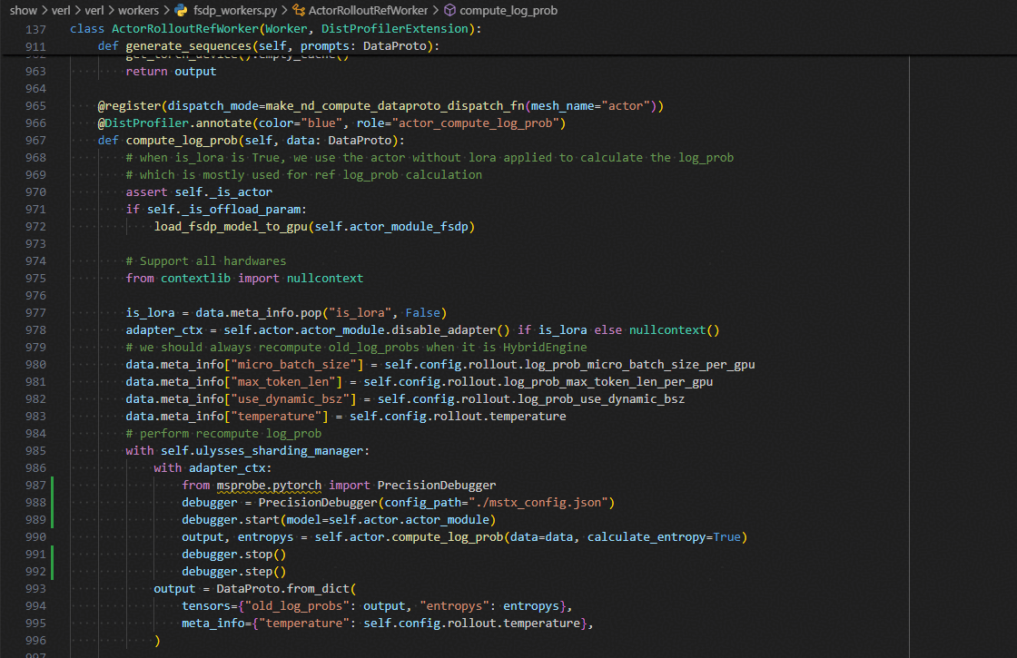The image size is (1017, 658).
Task: Click comment 'when is_lora is True' line
Action: pos(430,158)
